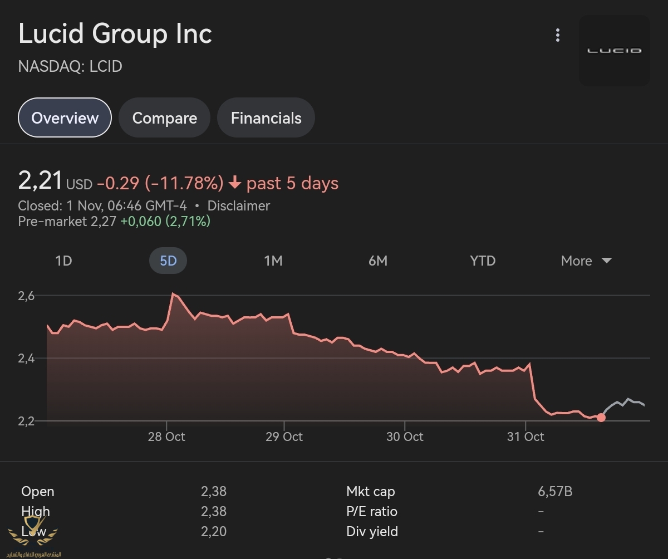This screenshot has width=668, height=559.
Task: Open the three-dot more options menu
Action: pos(557,36)
